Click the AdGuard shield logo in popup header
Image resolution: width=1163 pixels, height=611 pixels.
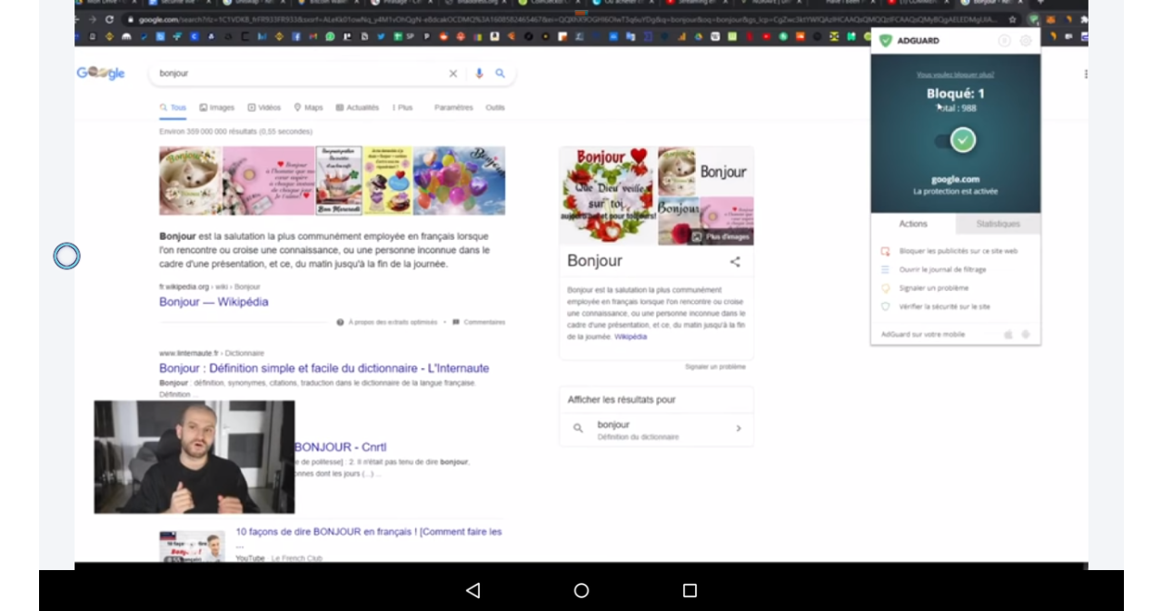pos(886,41)
